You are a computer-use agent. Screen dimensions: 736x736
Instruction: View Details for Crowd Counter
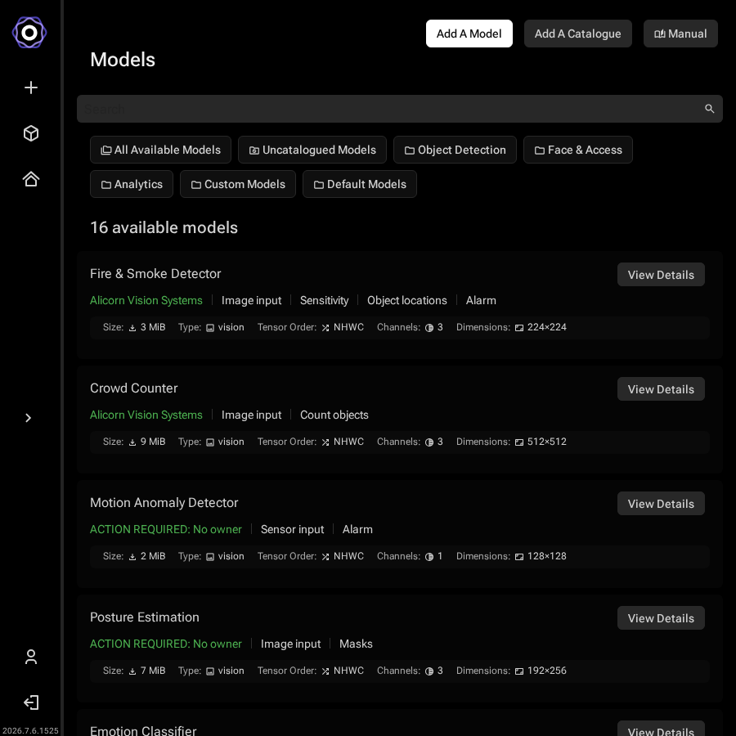(x=661, y=389)
